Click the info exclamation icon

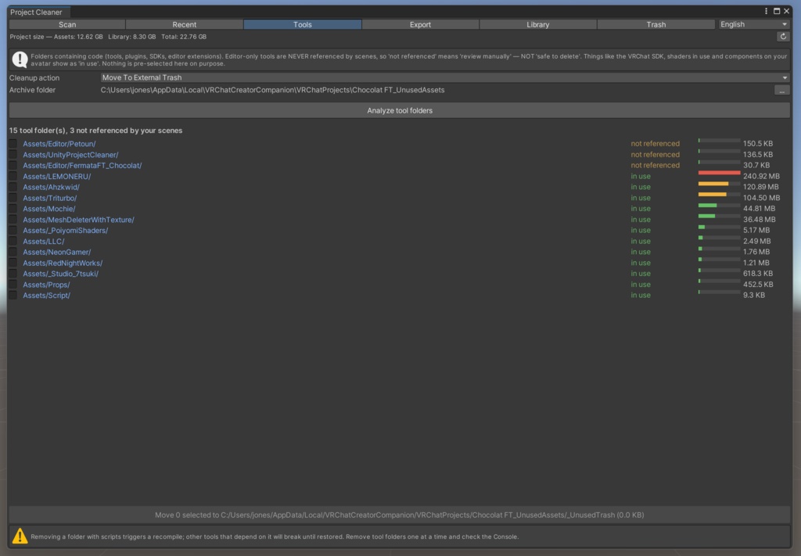(20, 59)
